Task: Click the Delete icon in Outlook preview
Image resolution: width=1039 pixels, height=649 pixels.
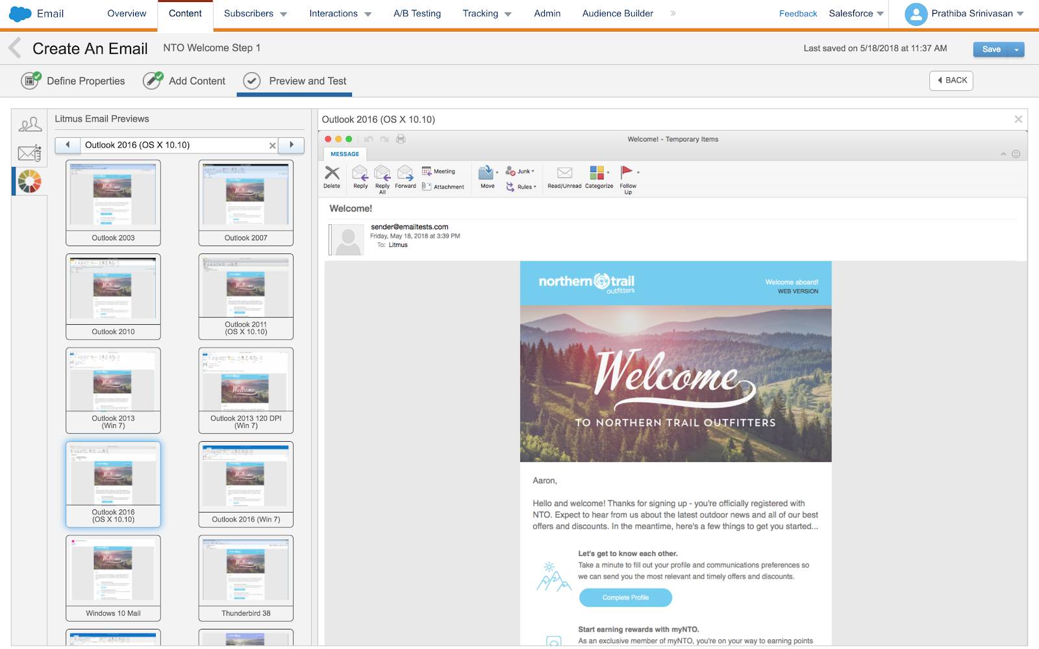Action: 332,173
